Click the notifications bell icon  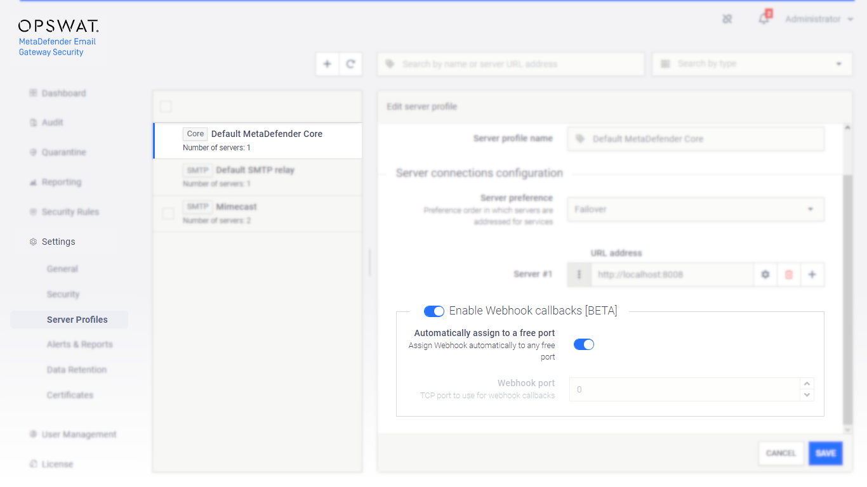coord(764,19)
